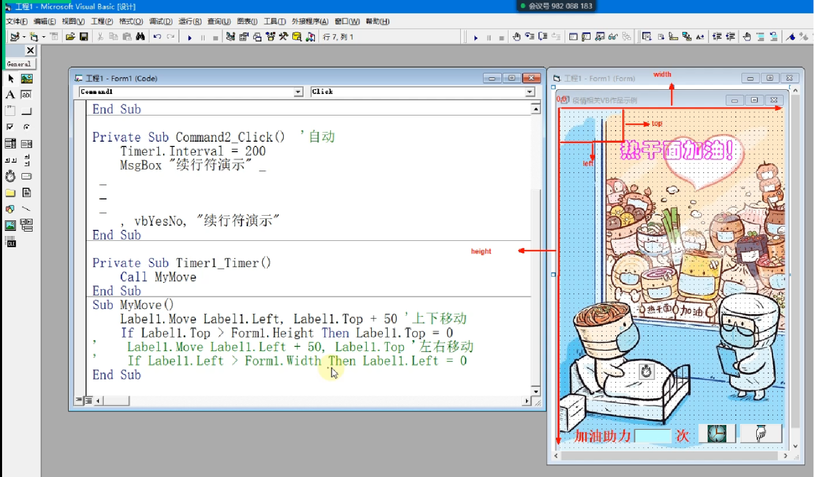Click the Open Project folder icon

(70, 37)
